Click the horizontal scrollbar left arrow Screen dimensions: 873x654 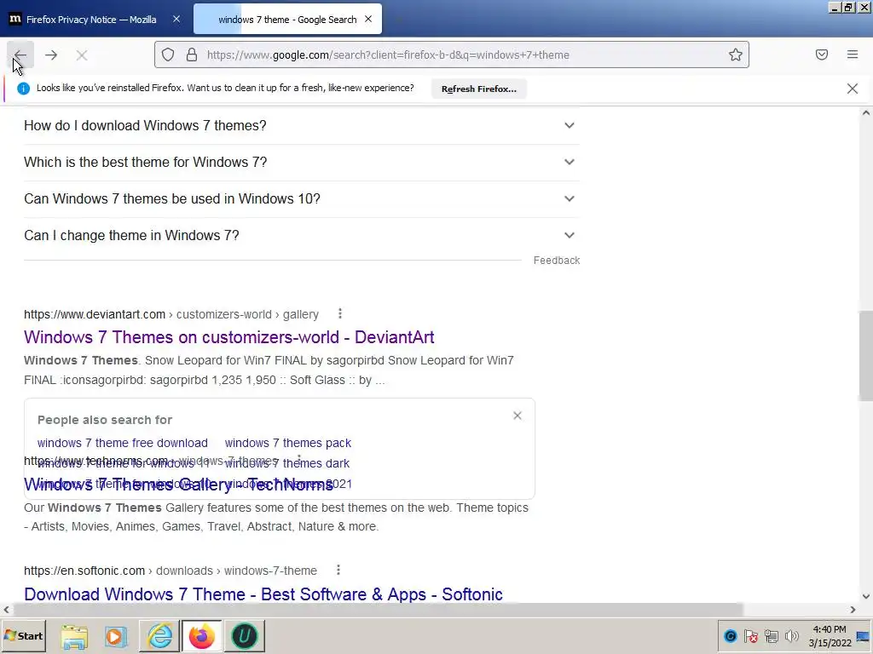tap(6, 610)
